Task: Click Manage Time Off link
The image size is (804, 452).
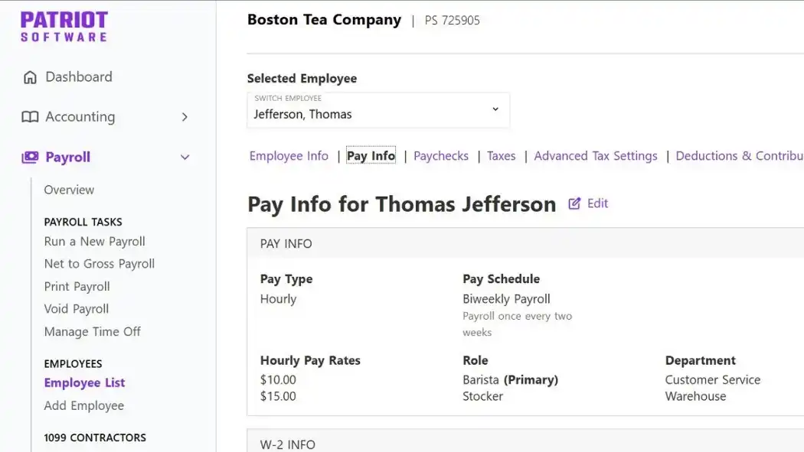Action: [92, 332]
